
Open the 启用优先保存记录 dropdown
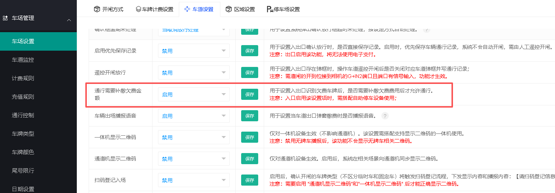(194, 51)
